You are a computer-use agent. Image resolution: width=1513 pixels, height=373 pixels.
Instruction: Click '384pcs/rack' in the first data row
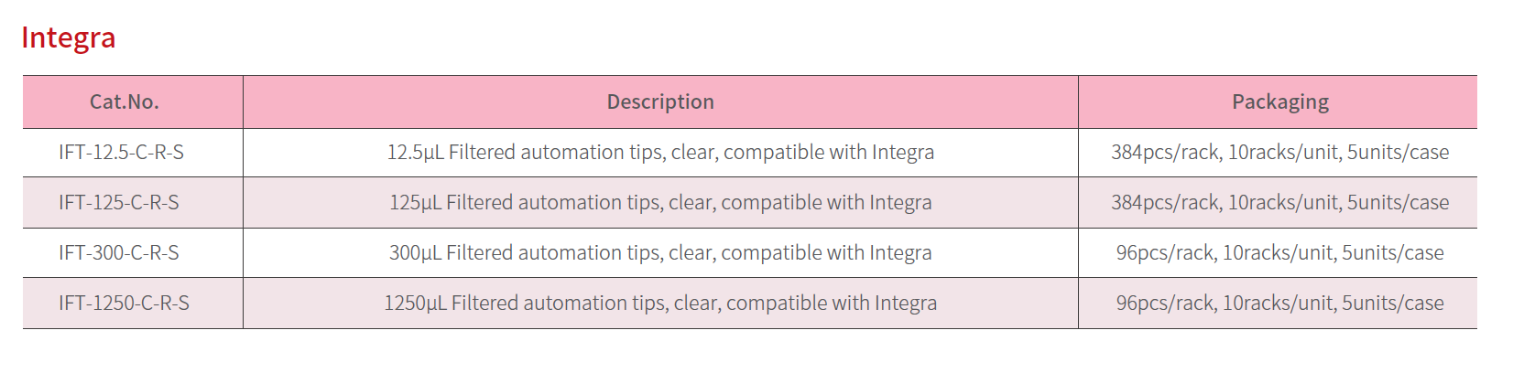1165,153
